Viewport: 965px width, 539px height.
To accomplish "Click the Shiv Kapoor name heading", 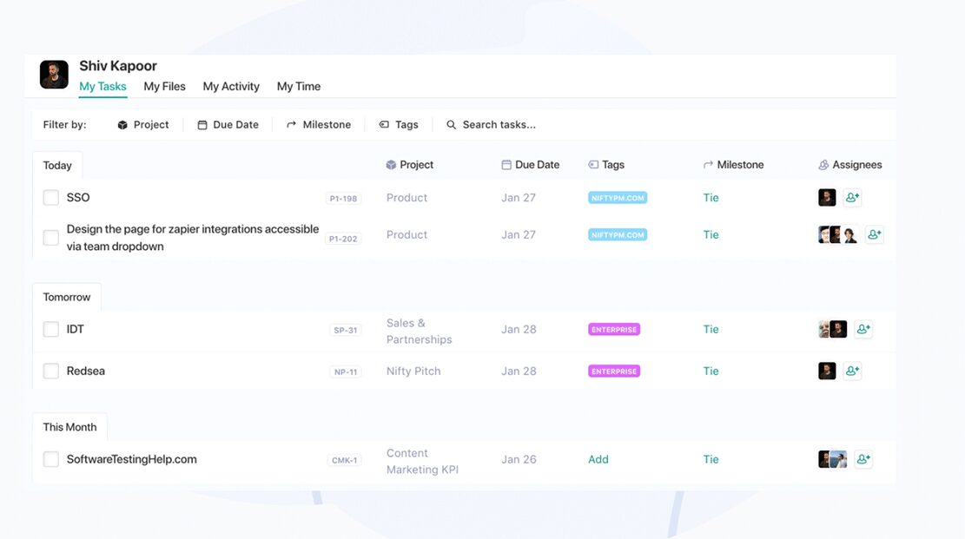I will tap(118, 66).
